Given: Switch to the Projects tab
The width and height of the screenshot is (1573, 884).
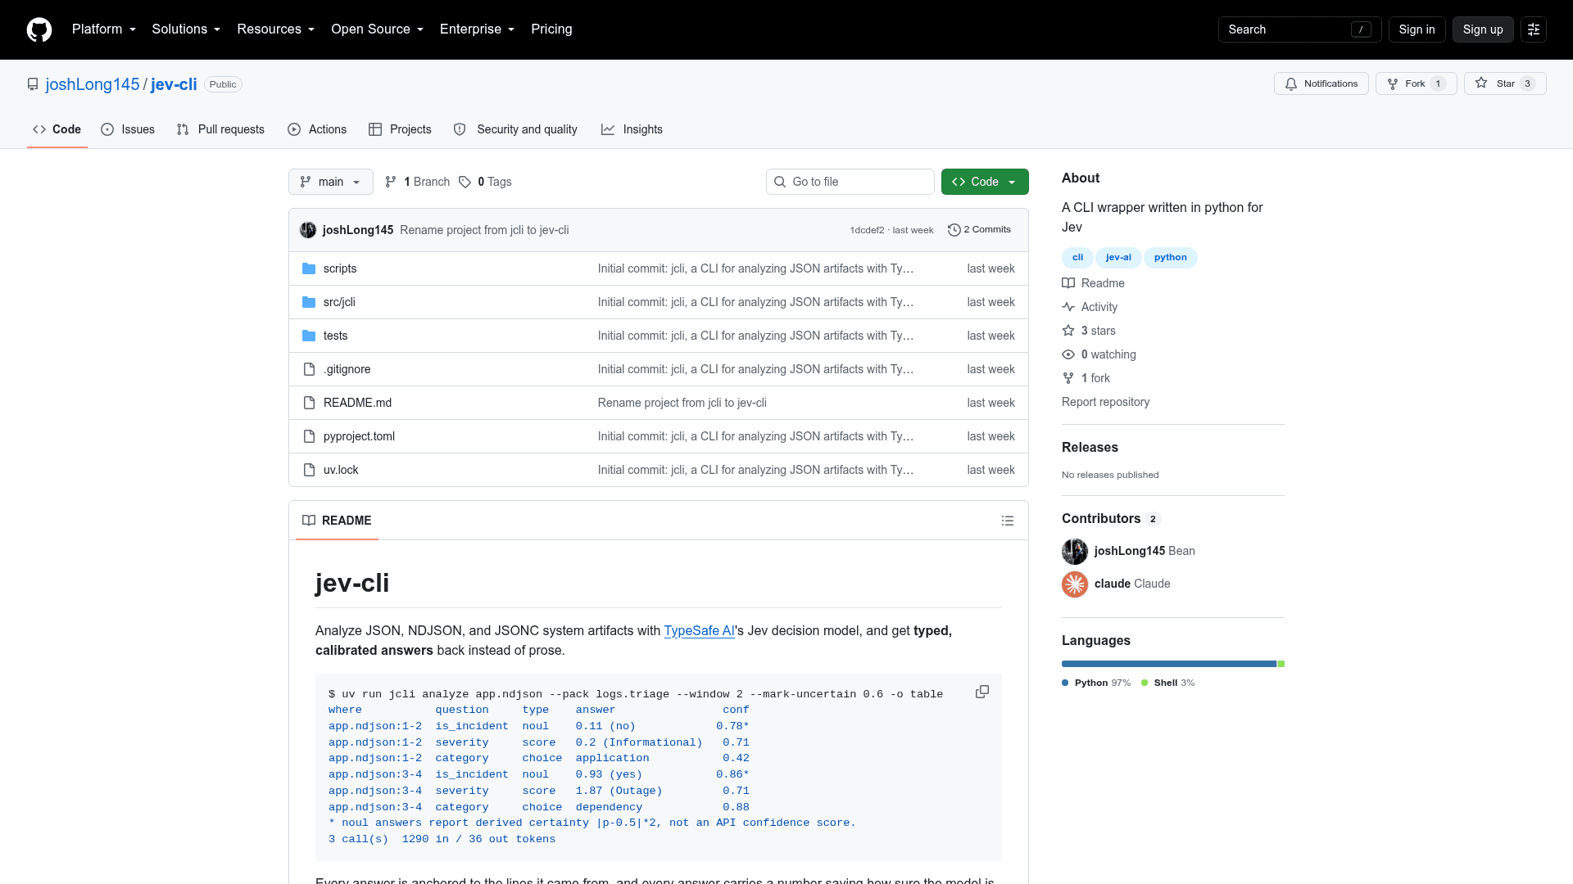Looking at the screenshot, I should (x=400, y=129).
